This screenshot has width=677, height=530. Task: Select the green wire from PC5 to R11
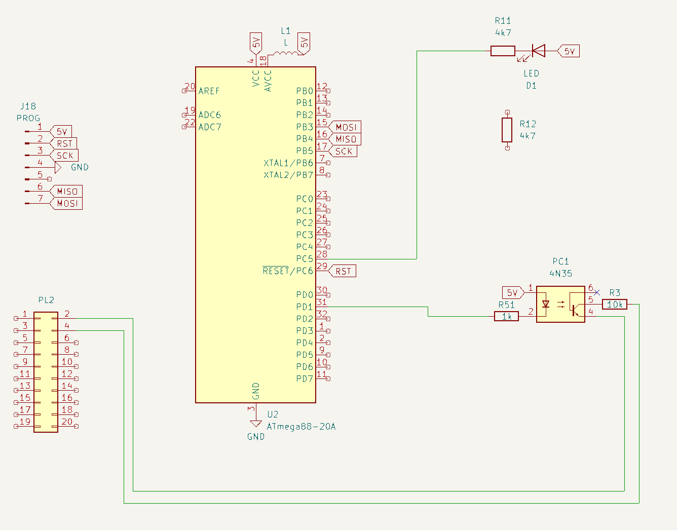(417, 155)
